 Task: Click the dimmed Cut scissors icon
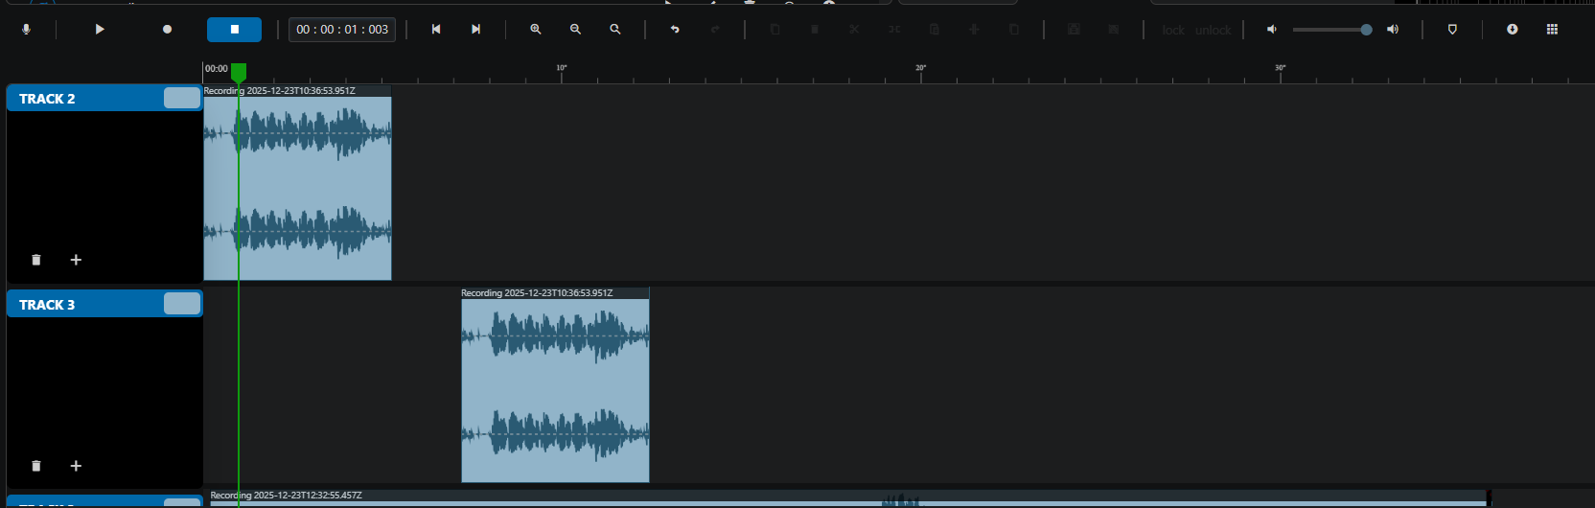(x=854, y=30)
